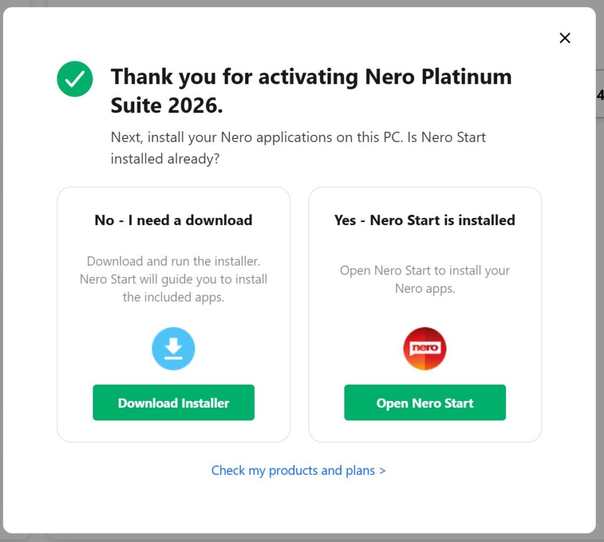Click the Nero Platinum Suite 2026 title text
This screenshot has width=604, height=542.
(x=311, y=90)
